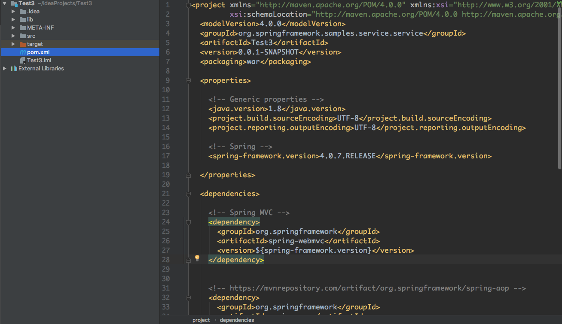Collapse the project tag fold marker
This screenshot has width=562, height=324.
(188, 5)
